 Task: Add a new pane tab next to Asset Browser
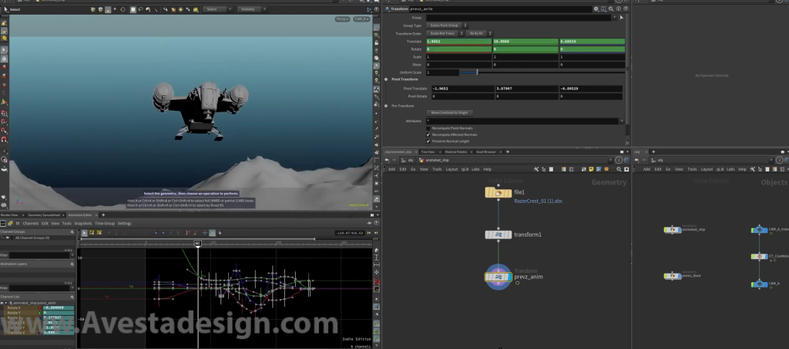pyautogui.click(x=507, y=151)
